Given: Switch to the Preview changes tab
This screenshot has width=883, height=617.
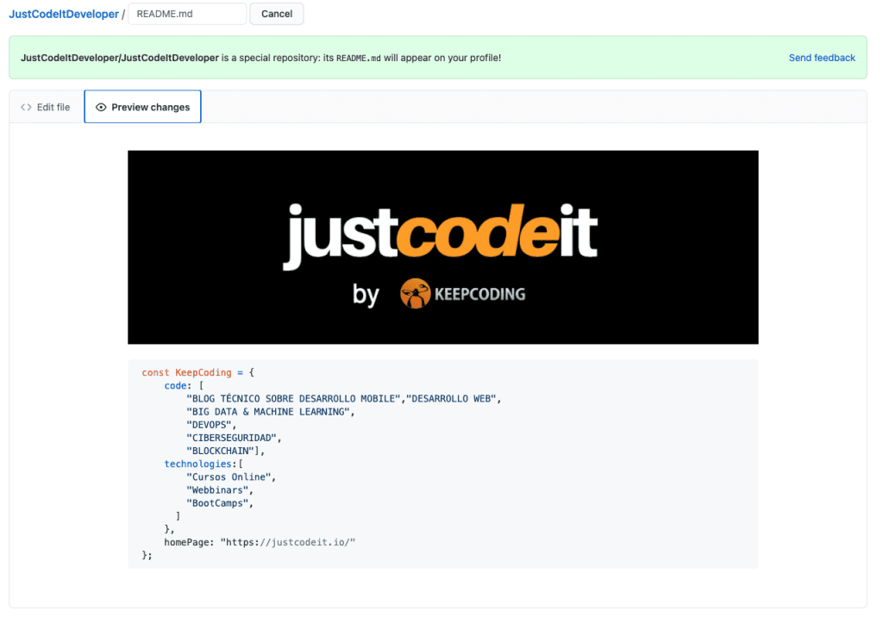Looking at the screenshot, I should 142,107.
